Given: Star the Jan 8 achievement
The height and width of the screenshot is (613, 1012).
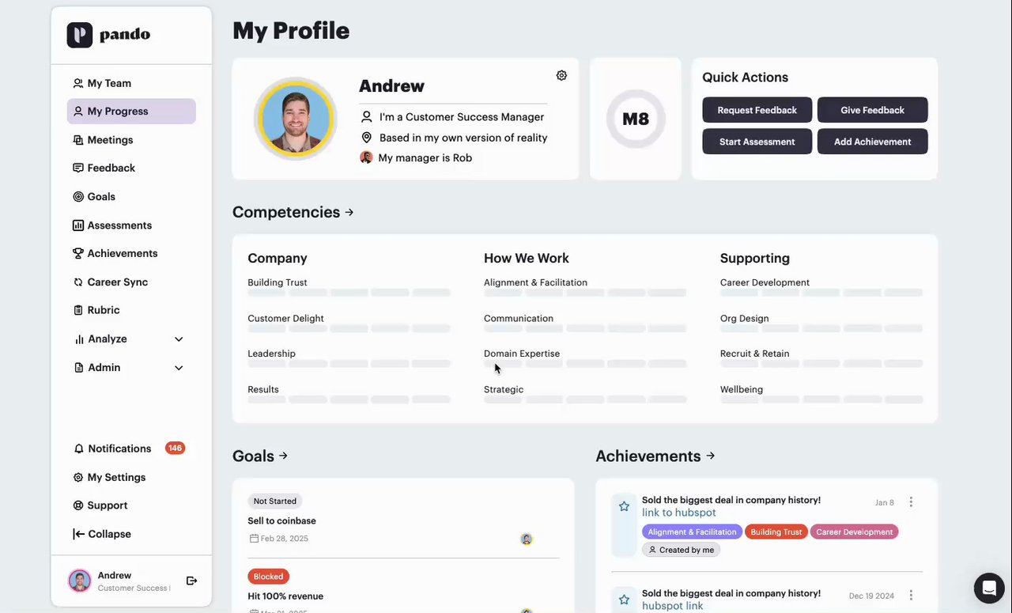Looking at the screenshot, I should pyautogui.click(x=624, y=506).
